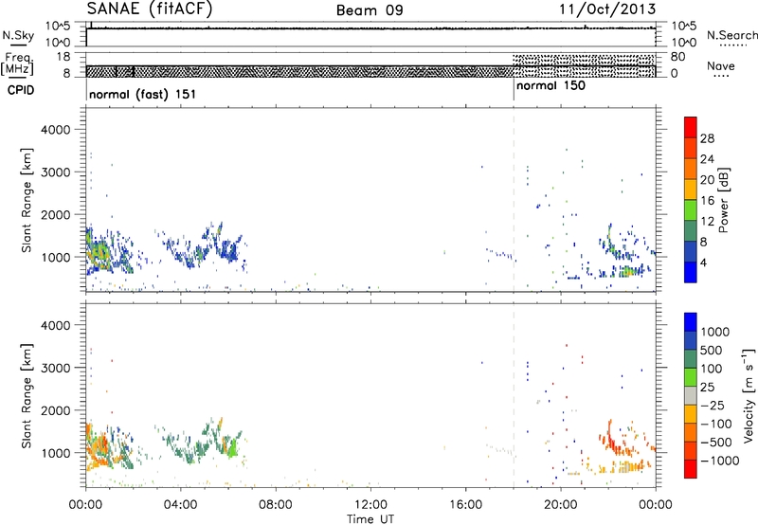Click the 'N.Sky' legend label

18,36
